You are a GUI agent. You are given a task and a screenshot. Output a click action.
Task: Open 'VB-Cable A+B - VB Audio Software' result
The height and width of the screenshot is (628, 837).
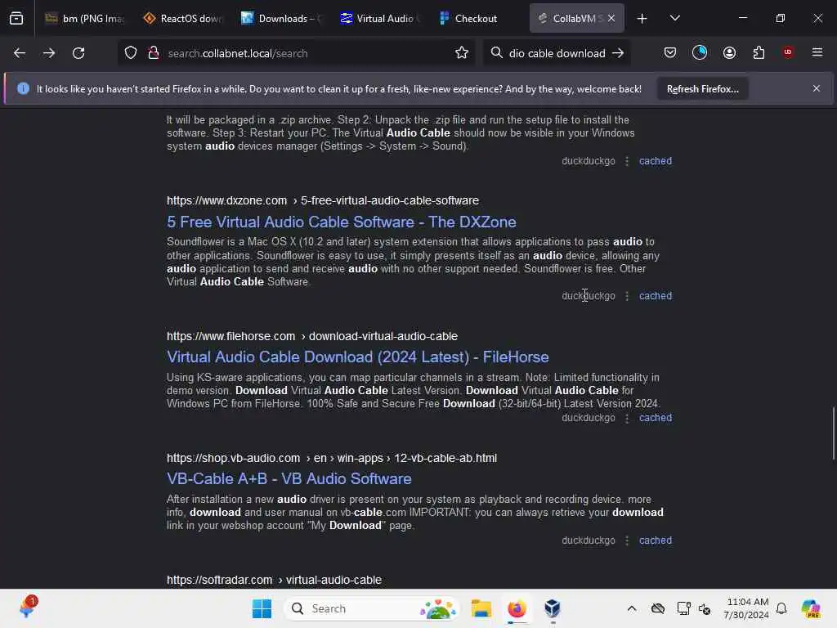point(289,479)
